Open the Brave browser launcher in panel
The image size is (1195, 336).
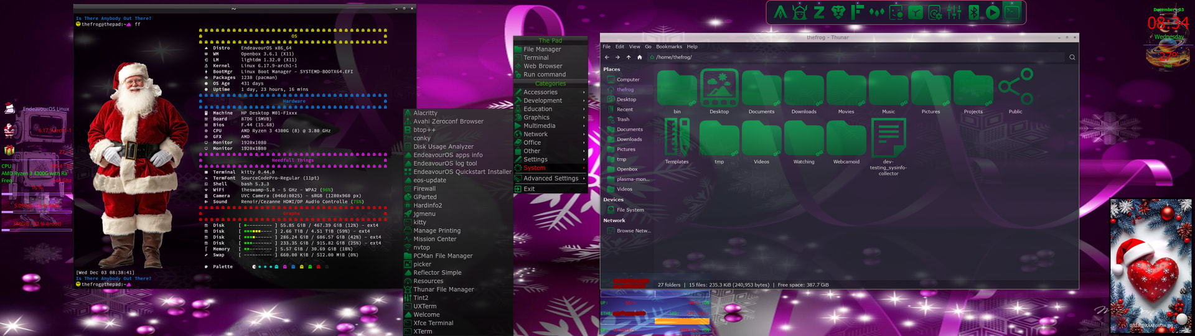838,12
